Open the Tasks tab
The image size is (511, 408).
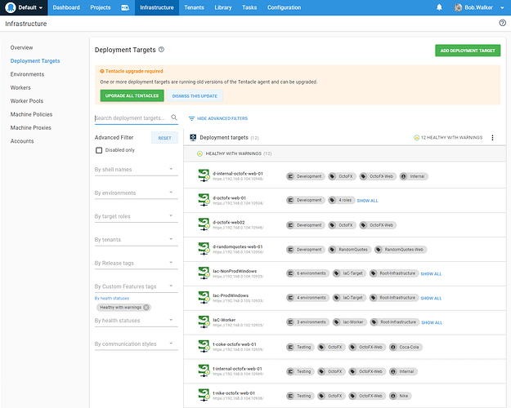coord(249,7)
